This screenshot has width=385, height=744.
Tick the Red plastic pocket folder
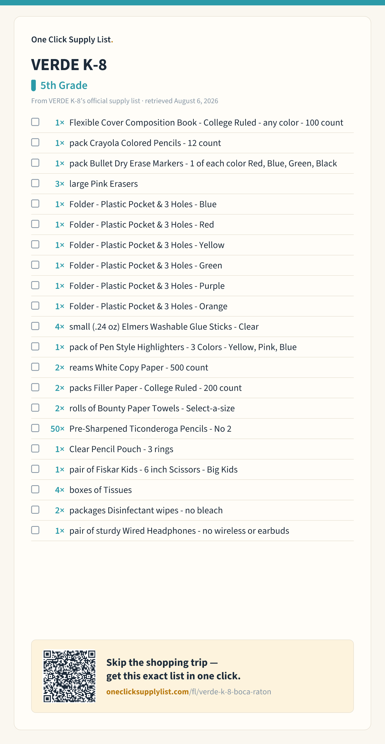[35, 224]
